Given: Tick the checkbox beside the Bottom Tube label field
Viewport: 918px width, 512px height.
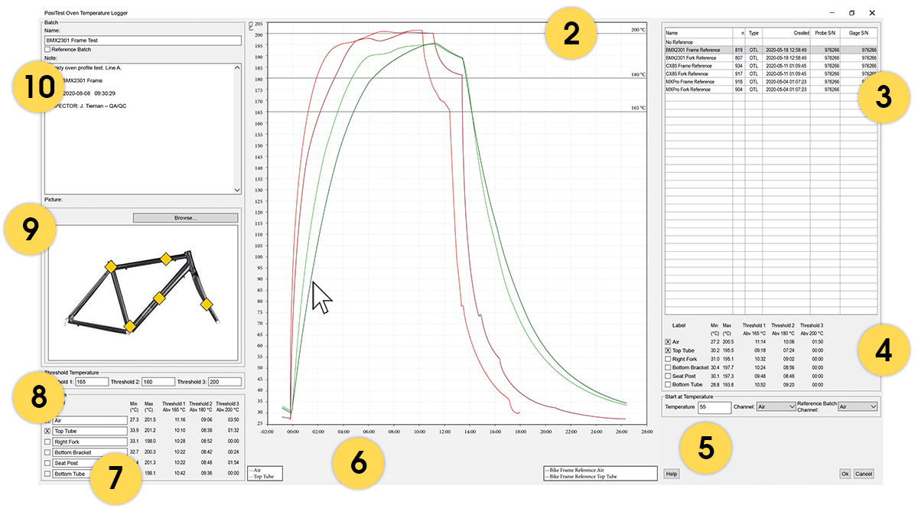Looking at the screenshot, I should [x=48, y=474].
